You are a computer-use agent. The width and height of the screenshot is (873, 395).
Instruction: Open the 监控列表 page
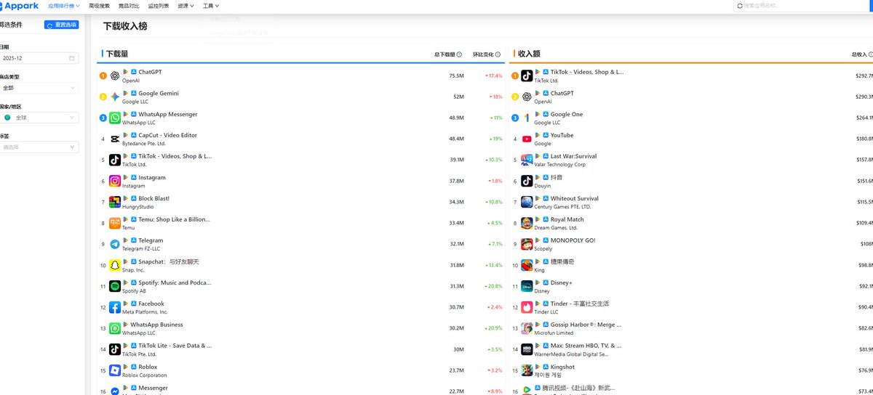pos(158,6)
